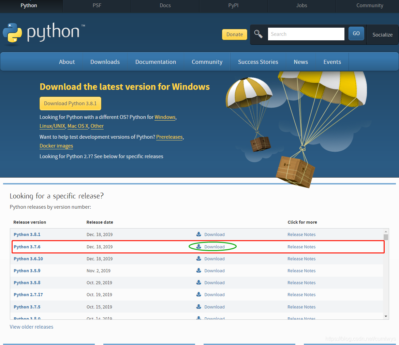Image resolution: width=399 pixels, height=345 pixels.
Task: Focus the Search input field
Action: point(306,34)
